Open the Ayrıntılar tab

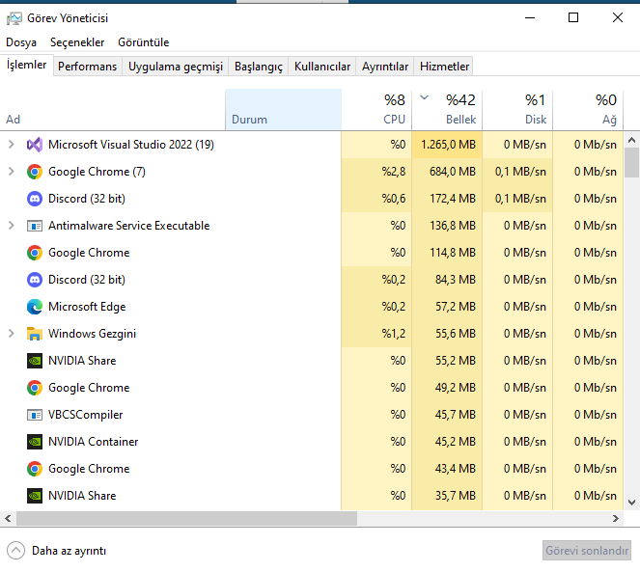click(385, 67)
